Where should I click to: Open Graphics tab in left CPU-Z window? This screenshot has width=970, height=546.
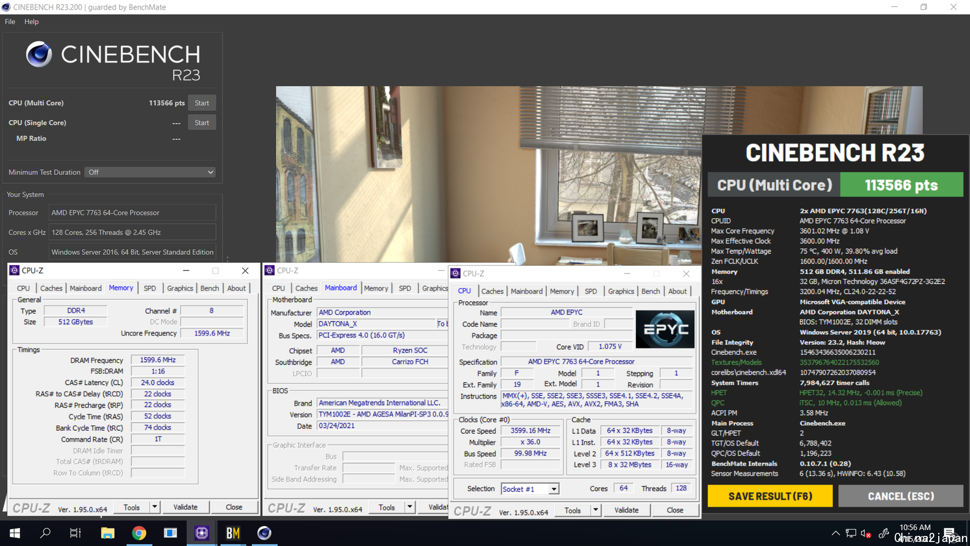point(180,288)
